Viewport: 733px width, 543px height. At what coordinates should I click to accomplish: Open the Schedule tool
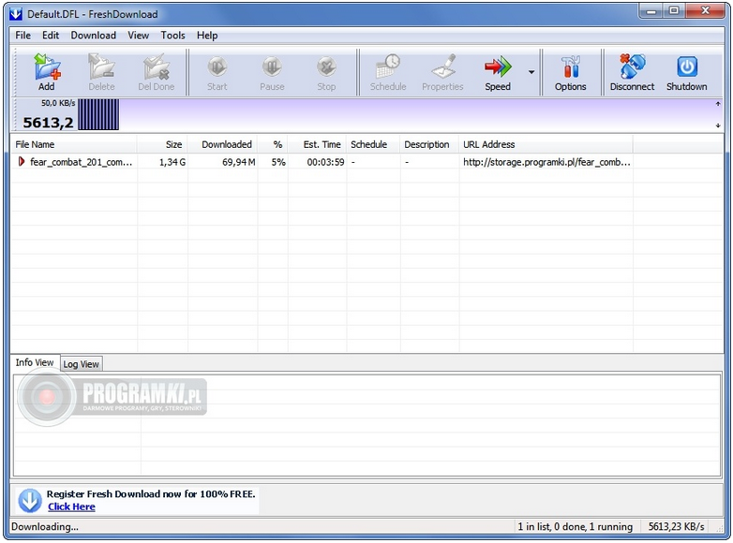[x=388, y=66]
